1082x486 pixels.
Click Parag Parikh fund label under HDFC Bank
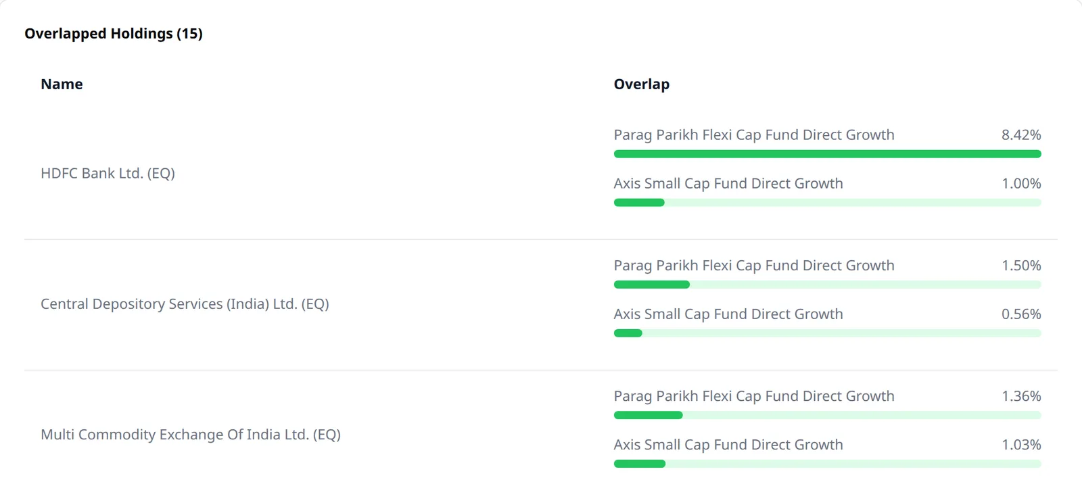coord(754,135)
